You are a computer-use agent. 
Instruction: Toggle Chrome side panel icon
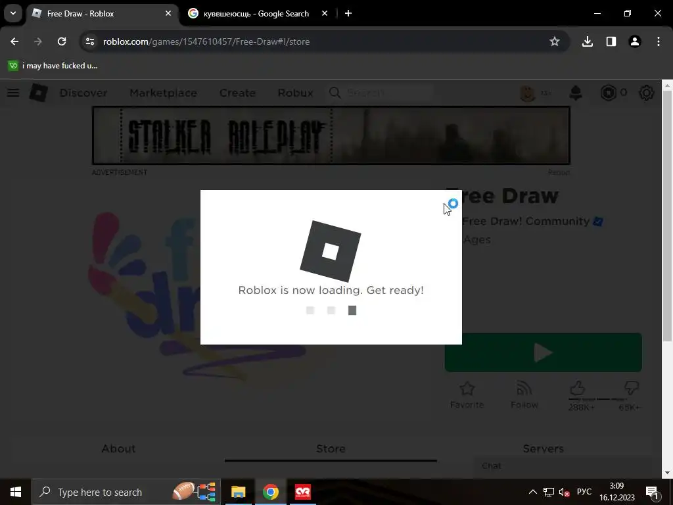coord(611,41)
